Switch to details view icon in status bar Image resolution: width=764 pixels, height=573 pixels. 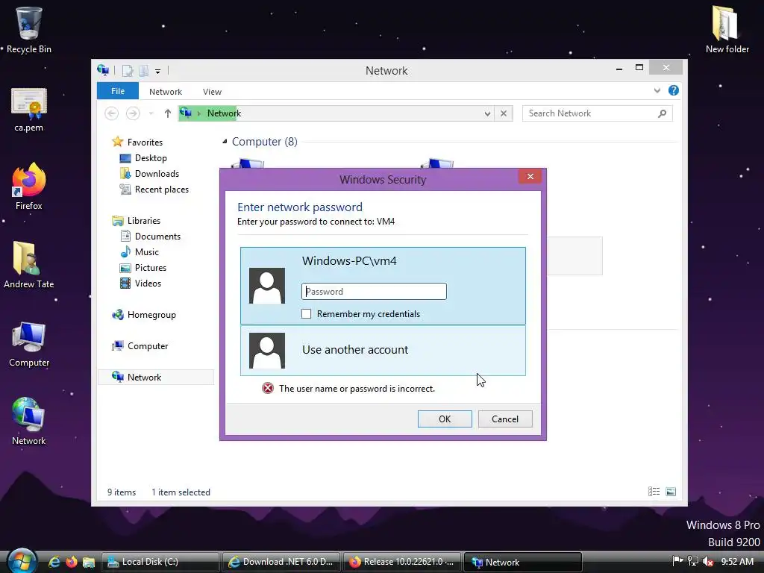coord(654,492)
